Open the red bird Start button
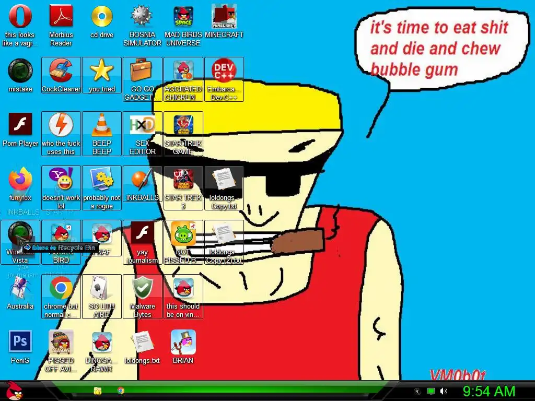 point(15,391)
